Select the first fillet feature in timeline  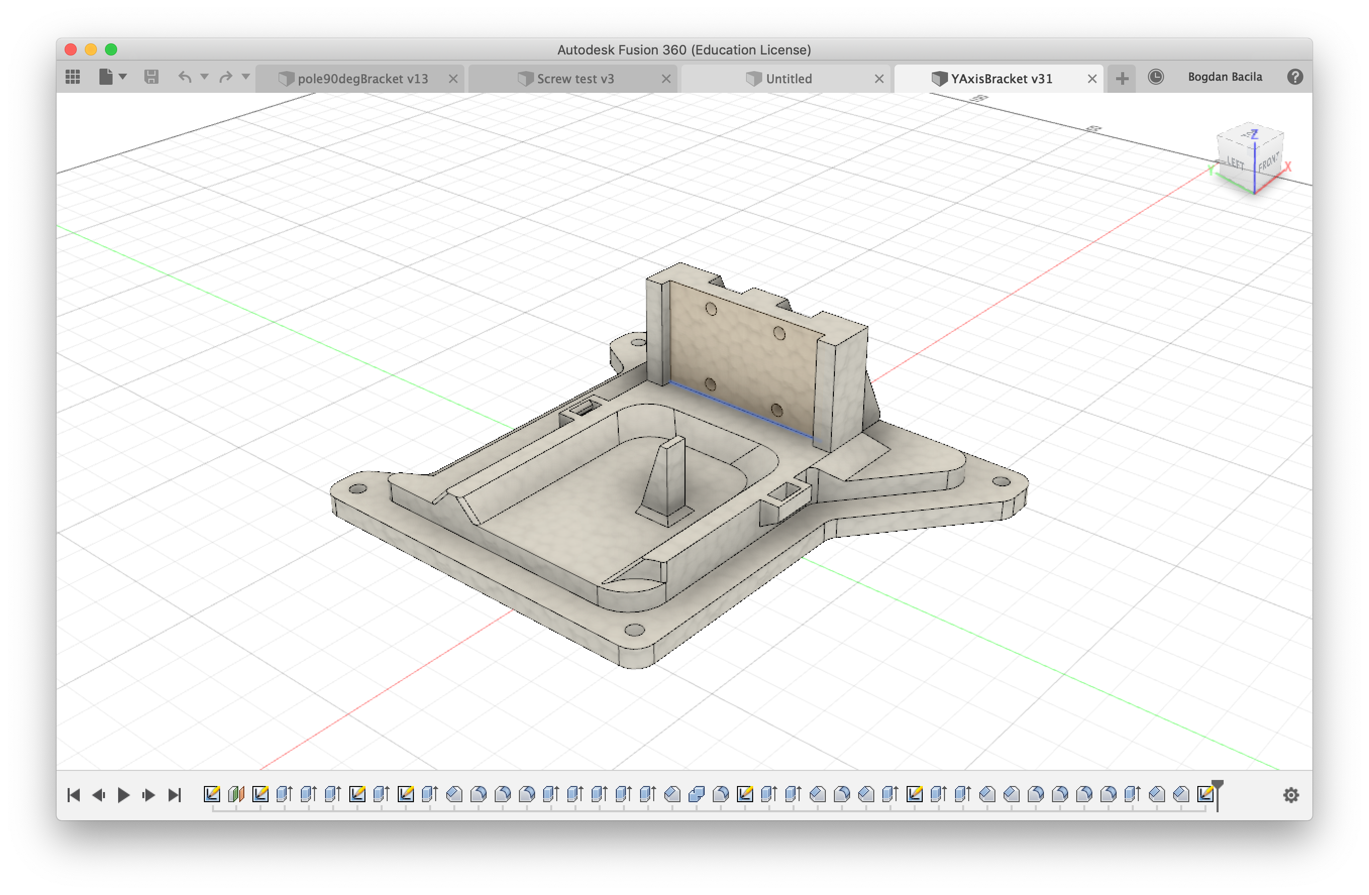[478, 795]
